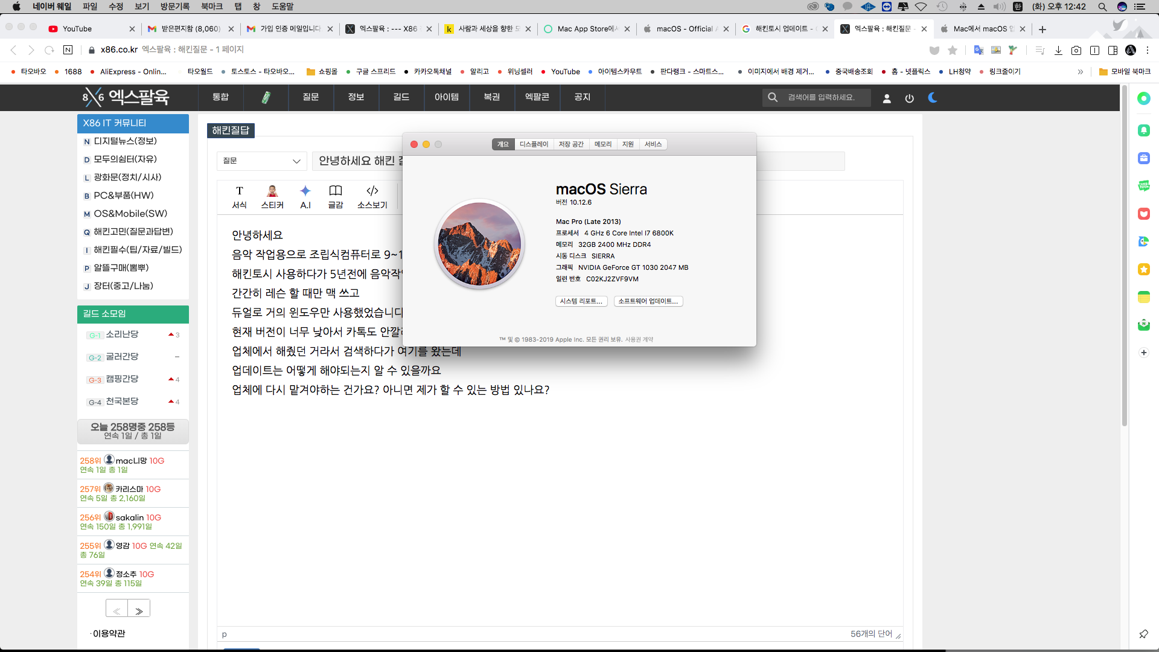Open the 보기 menu in the menu bar
The height and width of the screenshot is (652, 1159).
[x=142, y=7]
